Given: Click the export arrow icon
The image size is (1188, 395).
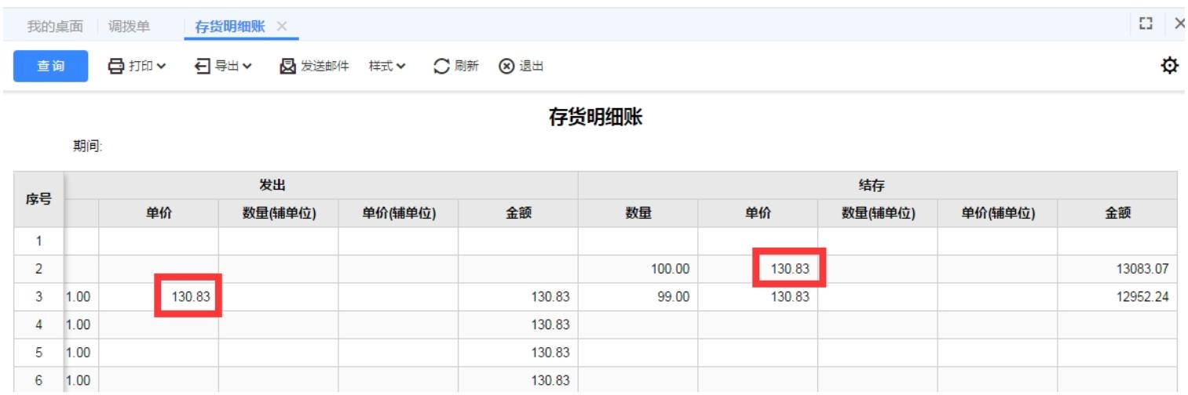Looking at the screenshot, I should (202, 66).
